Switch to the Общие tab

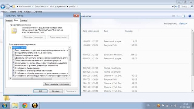coord(9,21)
